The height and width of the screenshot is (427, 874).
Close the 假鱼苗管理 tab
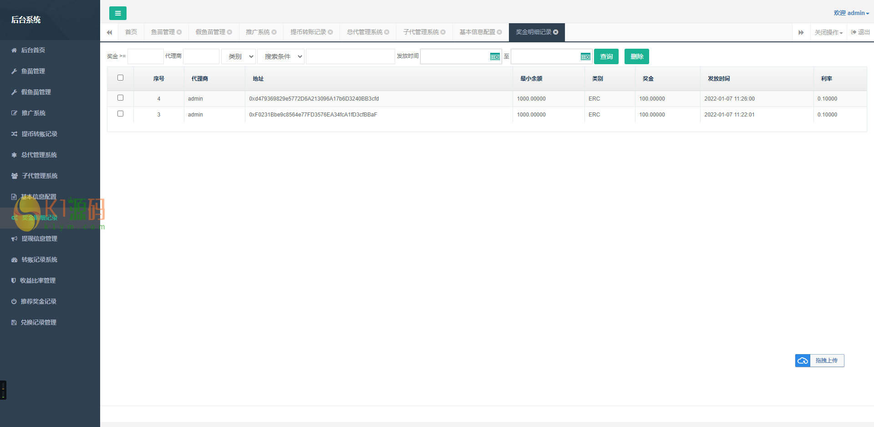tap(230, 32)
